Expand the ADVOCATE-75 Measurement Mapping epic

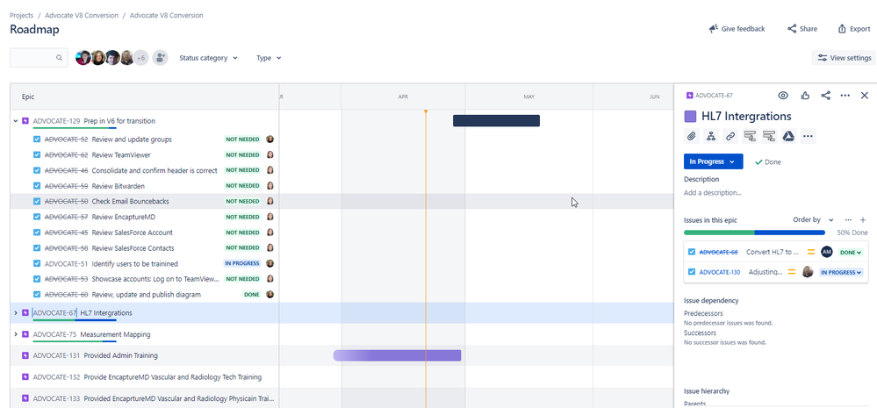click(x=16, y=334)
